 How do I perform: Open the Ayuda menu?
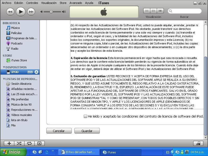89,3
